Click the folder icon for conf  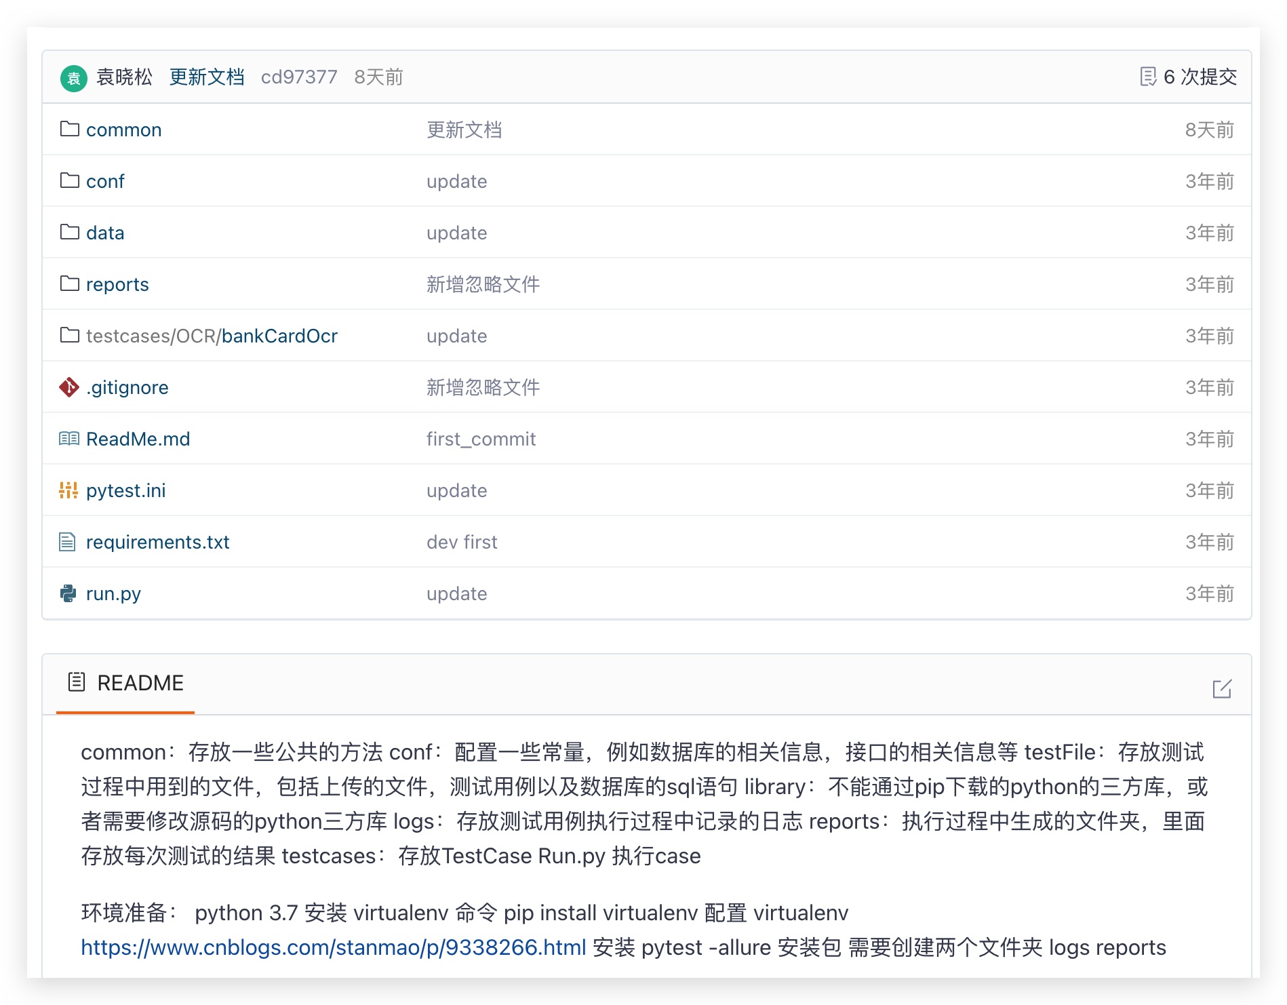coord(69,180)
